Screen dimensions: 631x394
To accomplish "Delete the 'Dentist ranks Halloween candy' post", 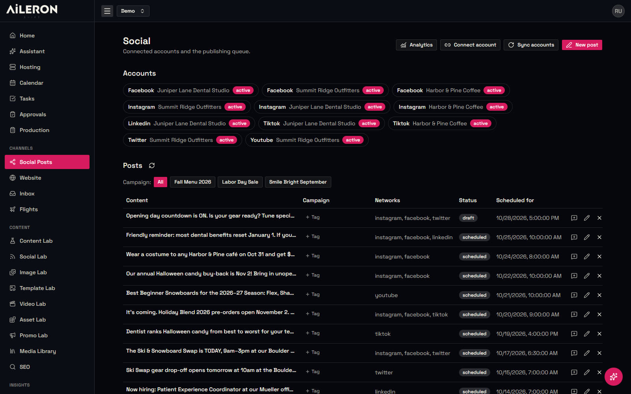I will coord(599,334).
